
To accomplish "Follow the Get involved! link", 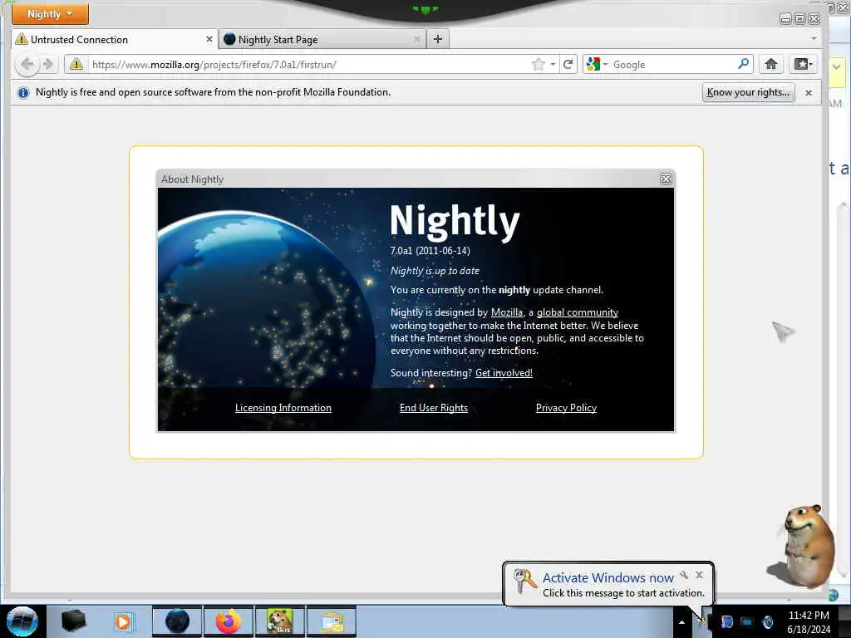I will tap(504, 373).
